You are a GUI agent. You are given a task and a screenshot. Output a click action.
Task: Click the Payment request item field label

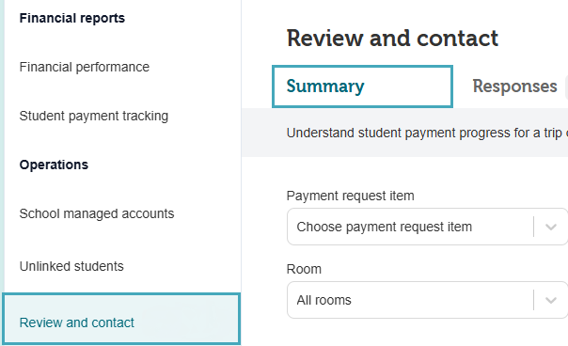click(350, 196)
